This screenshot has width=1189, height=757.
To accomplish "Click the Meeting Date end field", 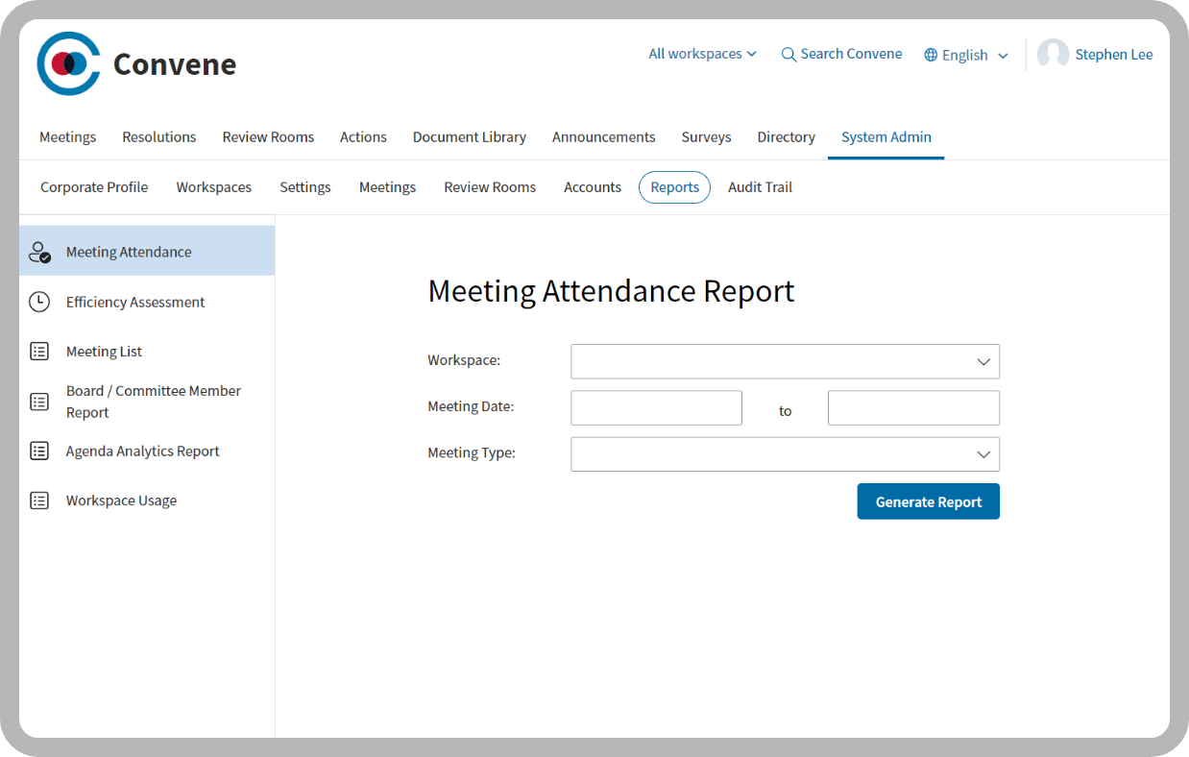I will (x=912, y=407).
